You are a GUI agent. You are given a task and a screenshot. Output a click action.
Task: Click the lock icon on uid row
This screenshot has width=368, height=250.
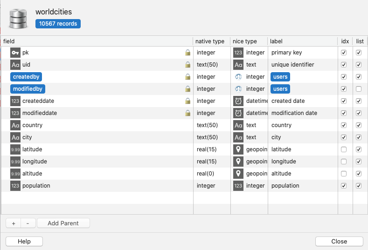(187, 65)
